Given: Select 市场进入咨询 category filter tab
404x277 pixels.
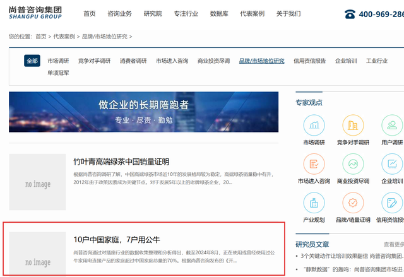Looking at the screenshot, I should click(172, 61).
